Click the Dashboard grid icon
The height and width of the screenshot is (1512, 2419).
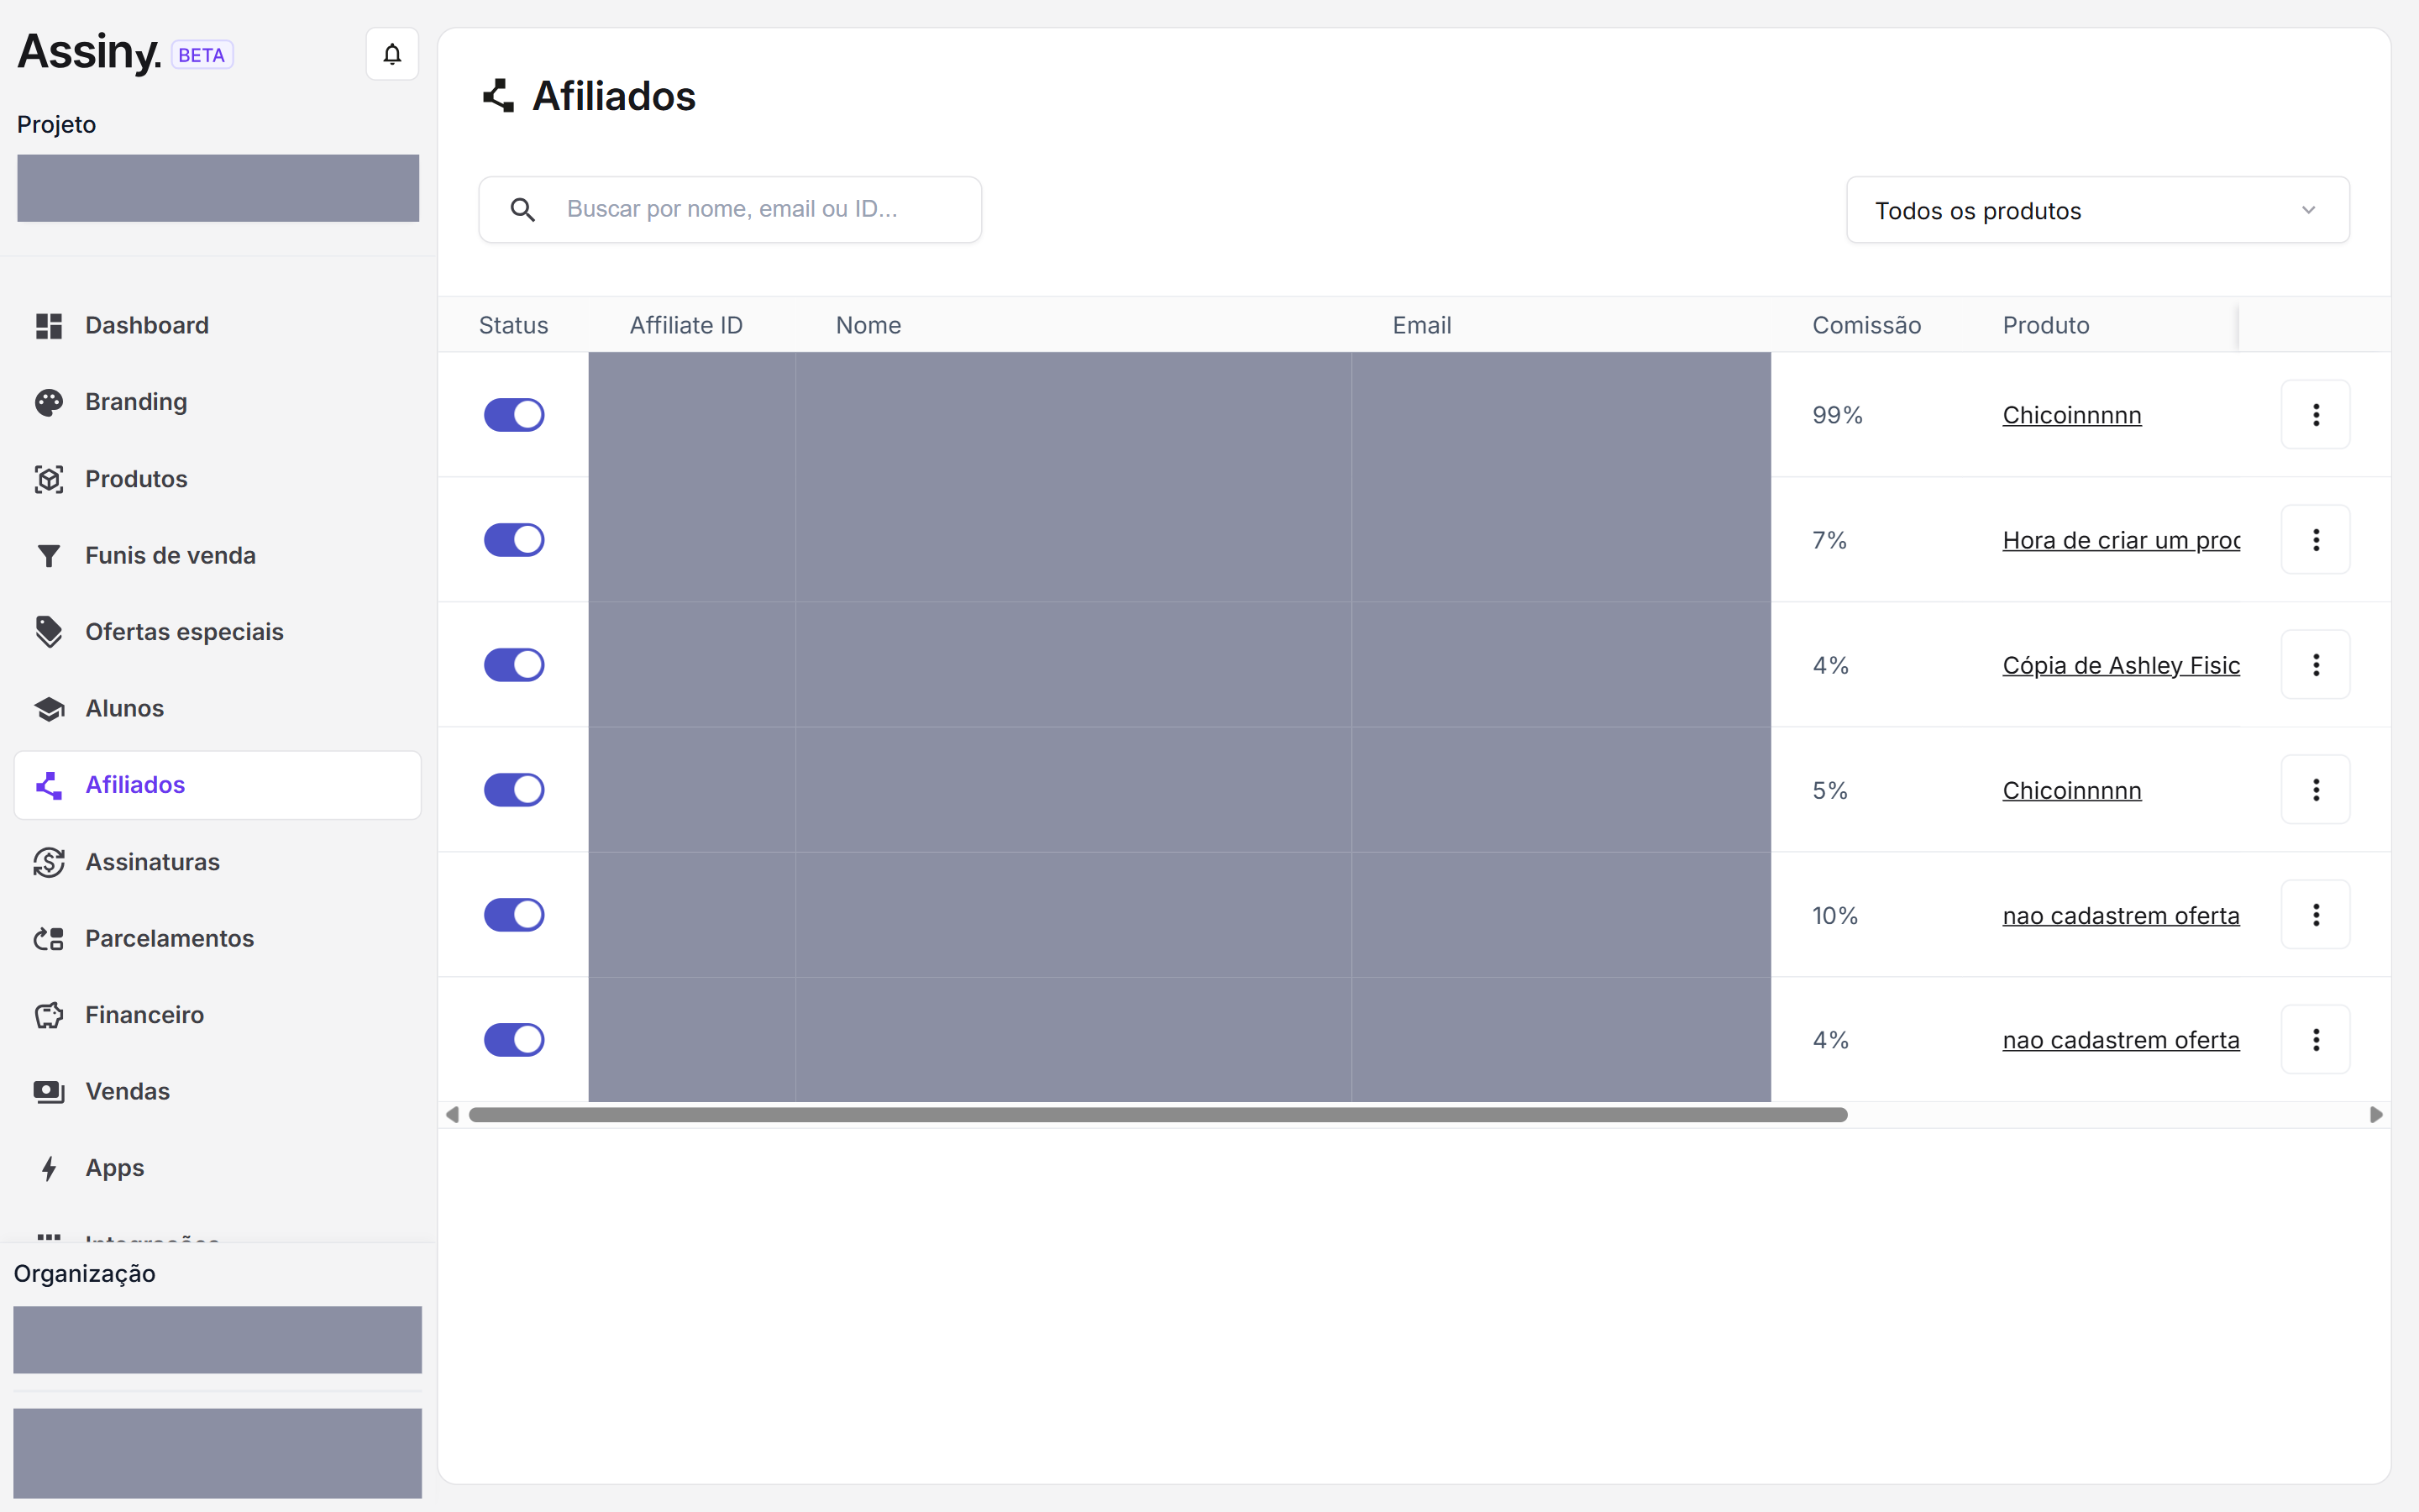[49, 326]
